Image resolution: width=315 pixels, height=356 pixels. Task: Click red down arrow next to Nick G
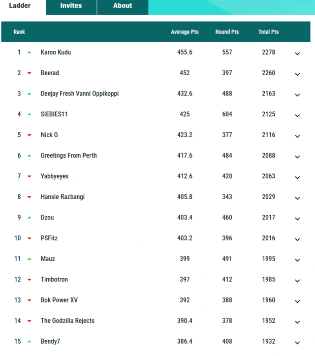(x=29, y=135)
